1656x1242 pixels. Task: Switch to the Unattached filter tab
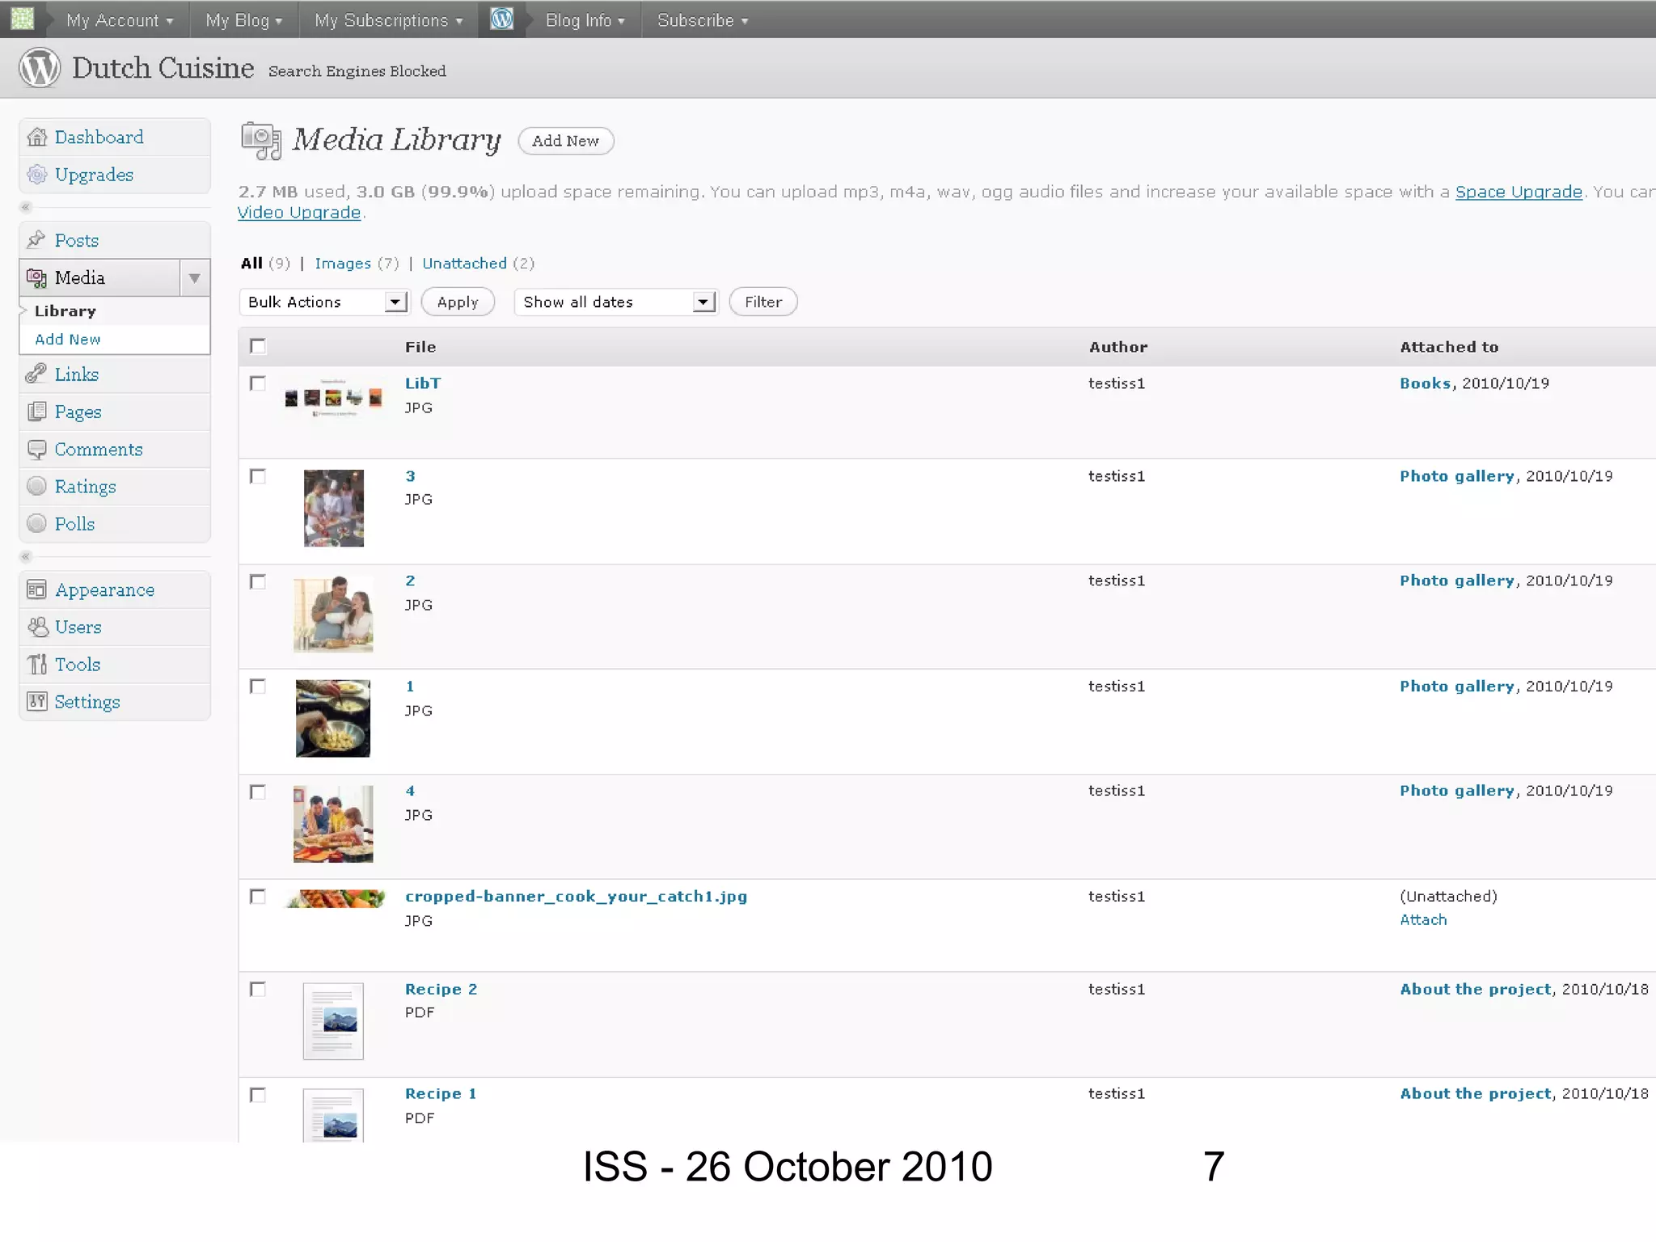(x=464, y=264)
